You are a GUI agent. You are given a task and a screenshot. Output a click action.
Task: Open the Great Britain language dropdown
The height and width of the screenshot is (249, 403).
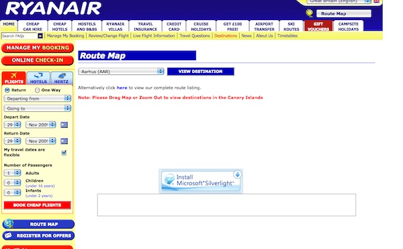[x=339, y=1]
